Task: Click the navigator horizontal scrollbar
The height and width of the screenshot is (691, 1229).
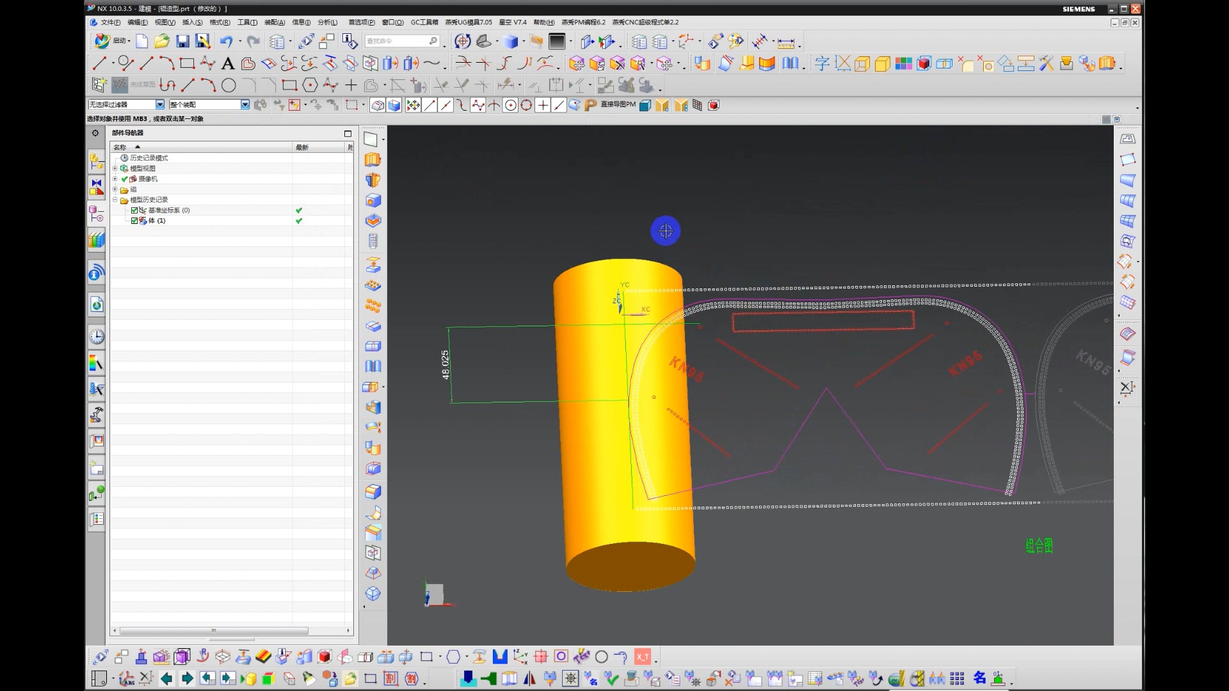Action: pyautogui.click(x=214, y=631)
